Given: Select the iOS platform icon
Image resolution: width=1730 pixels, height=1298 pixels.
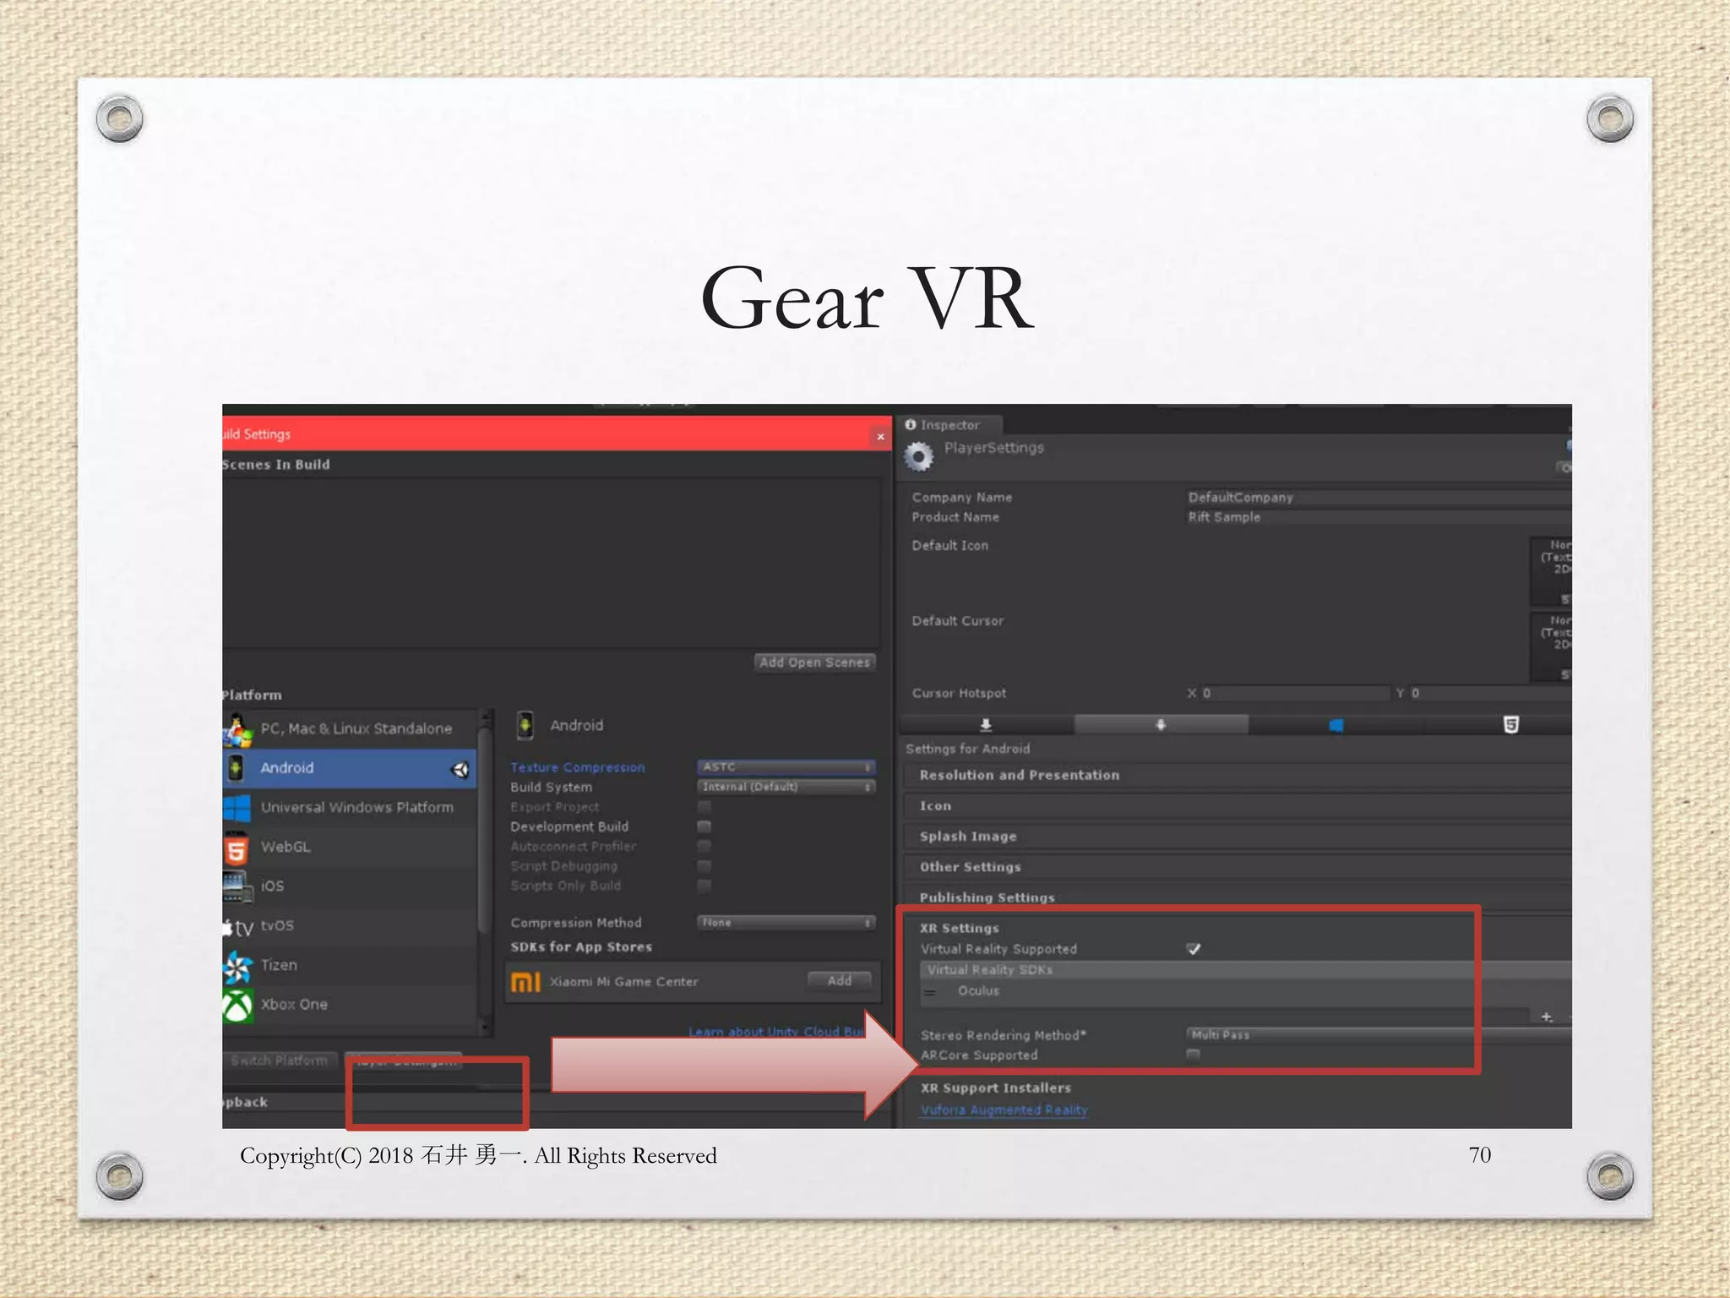Looking at the screenshot, I should (237, 886).
